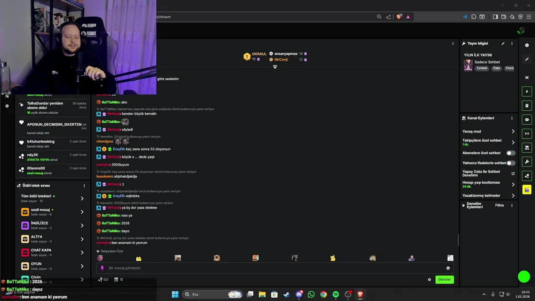Expand CHAT KAPA reward requests

82,253
